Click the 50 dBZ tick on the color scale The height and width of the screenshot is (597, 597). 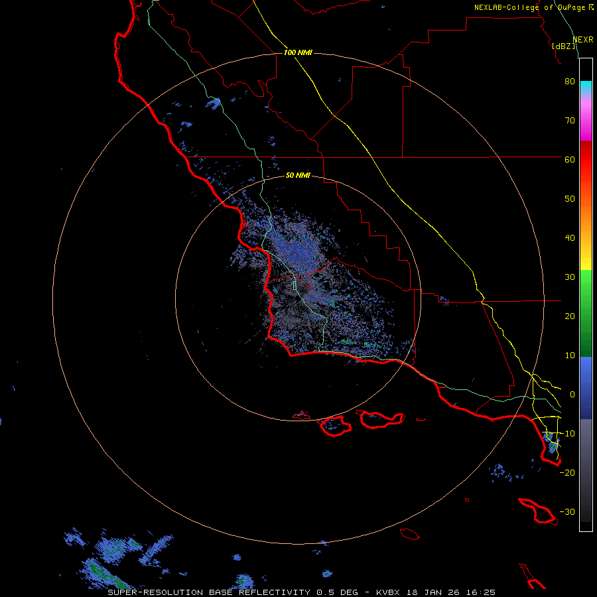(x=570, y=199)
